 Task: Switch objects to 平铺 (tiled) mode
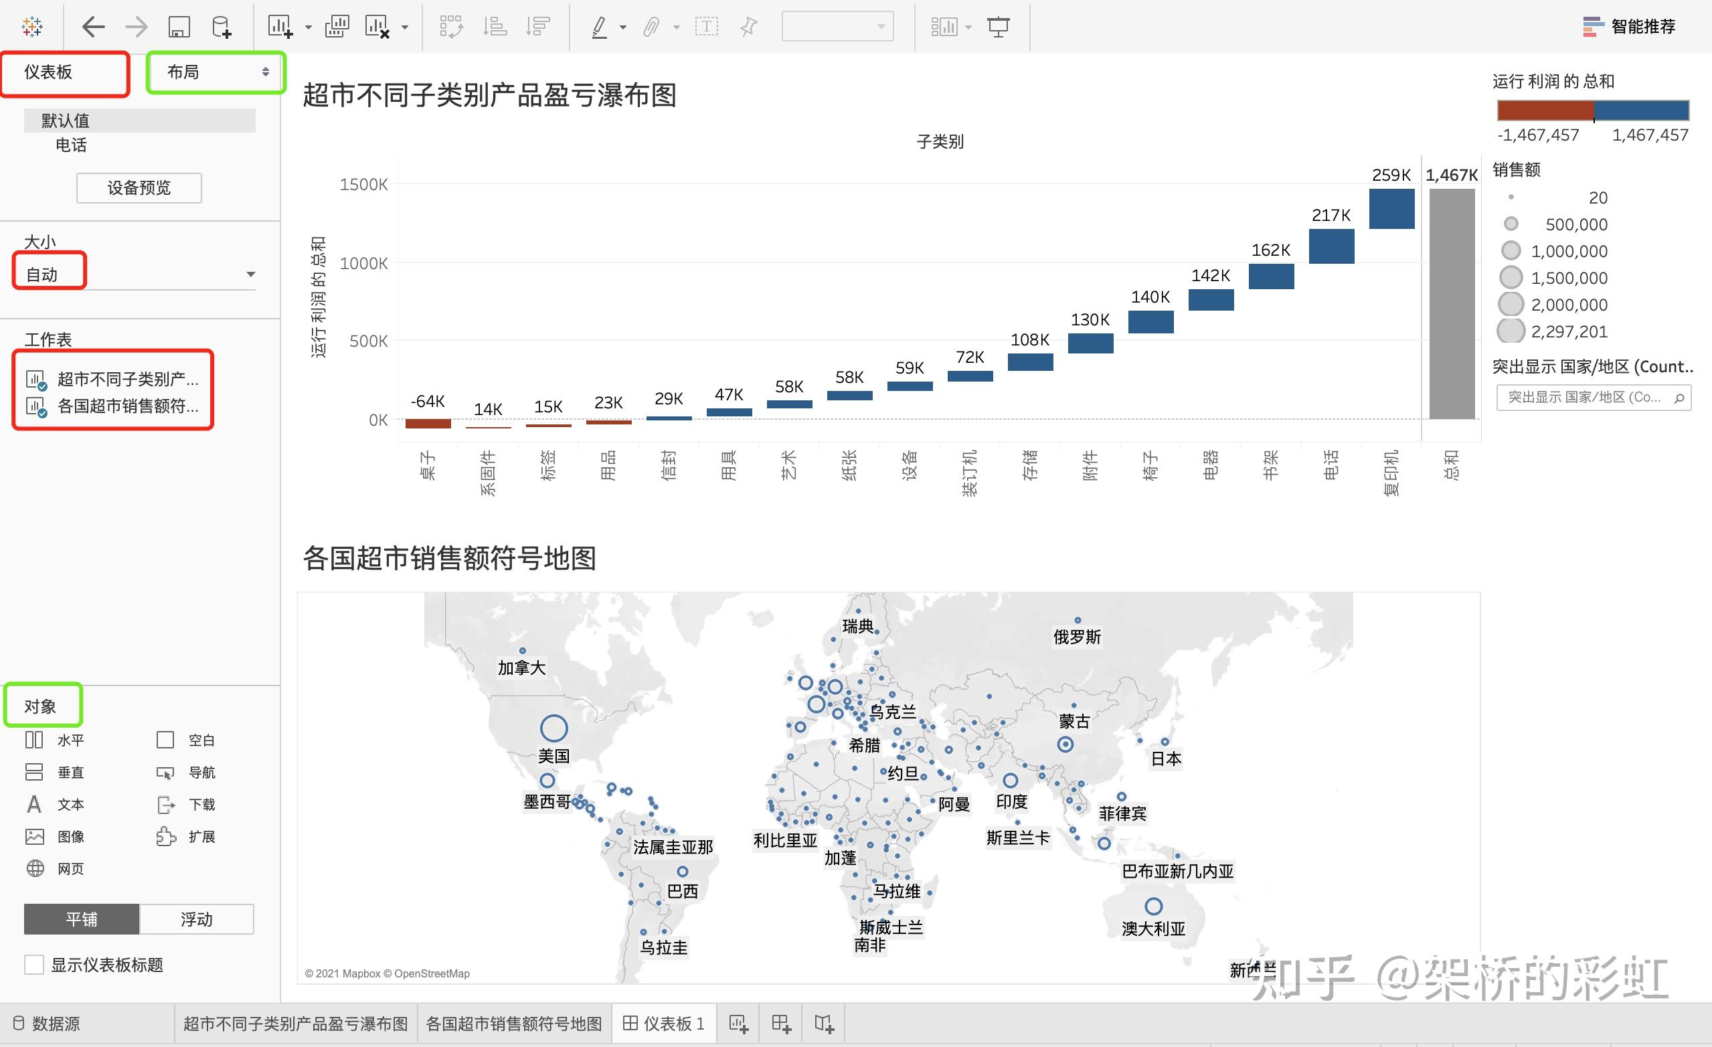[x=81, y=919]
